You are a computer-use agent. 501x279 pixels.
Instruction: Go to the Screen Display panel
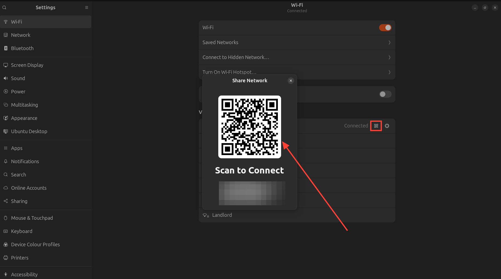coord(46,65)
